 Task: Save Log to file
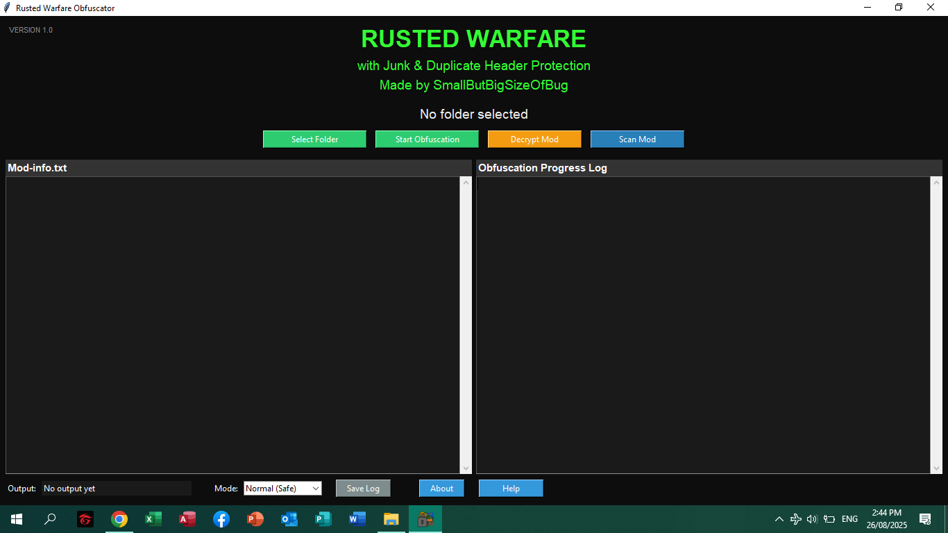pyautogui.click(x=363, y=488)
